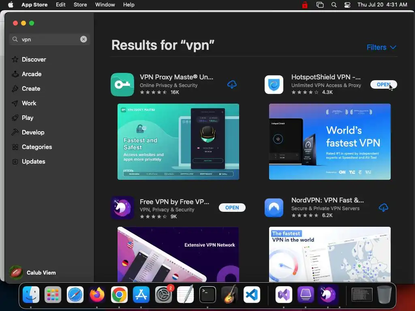Screen dimensions: 415x311
Task: Open the Stage Manager menu bar icon
Action: pyautogui.click(x=320, y=5)
